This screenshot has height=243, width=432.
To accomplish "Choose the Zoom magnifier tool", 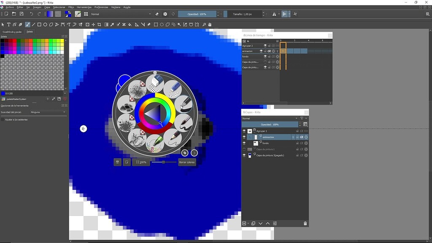I will tap(204, 25).
